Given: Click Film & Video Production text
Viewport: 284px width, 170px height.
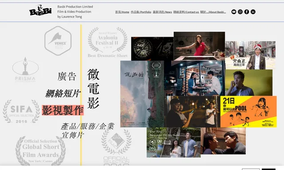Looking at the screenshot, I should coord(74,12).
